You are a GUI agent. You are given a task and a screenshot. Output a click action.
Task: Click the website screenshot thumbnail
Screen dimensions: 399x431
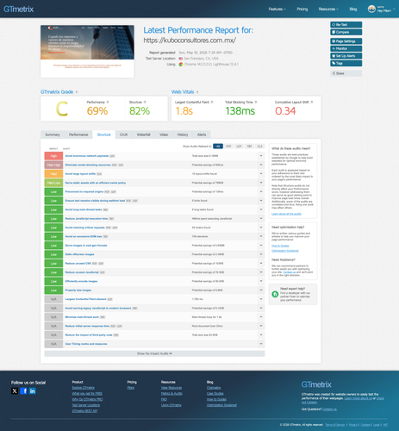pyautogui.click(x=87, y=51)
